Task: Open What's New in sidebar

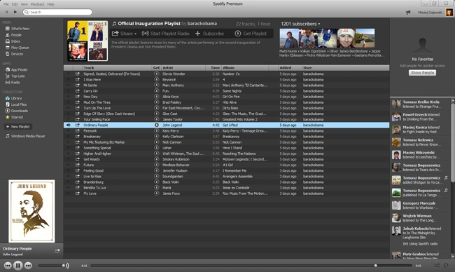Action: tap(17, 29)
